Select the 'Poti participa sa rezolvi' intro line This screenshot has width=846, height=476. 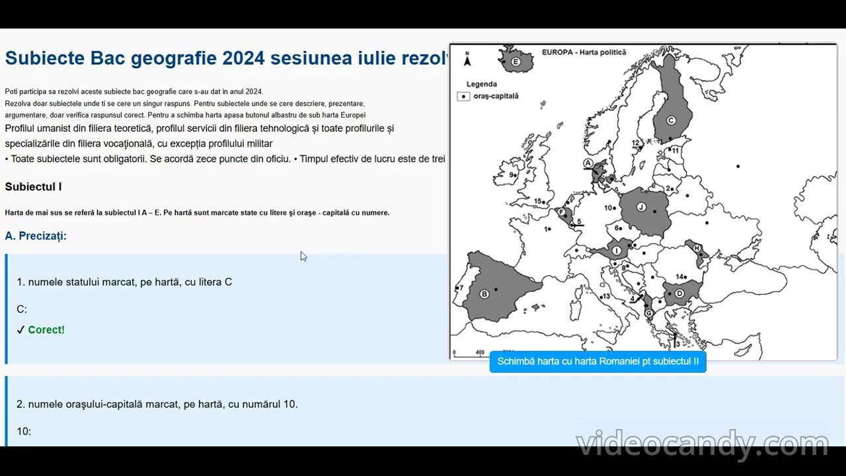point(134,91)
